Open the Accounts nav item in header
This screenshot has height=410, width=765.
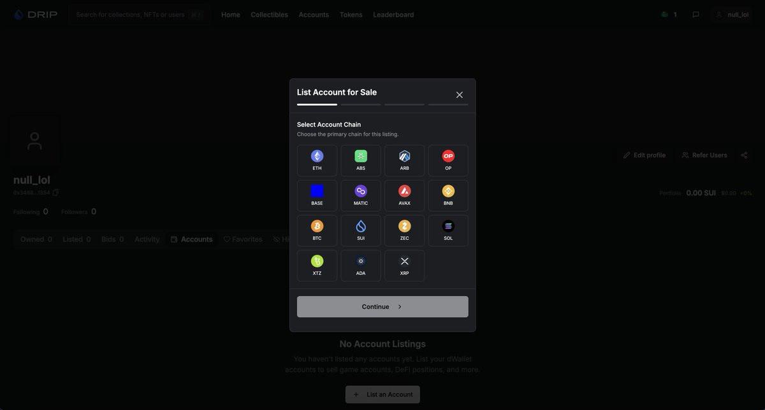click(314, 15)
